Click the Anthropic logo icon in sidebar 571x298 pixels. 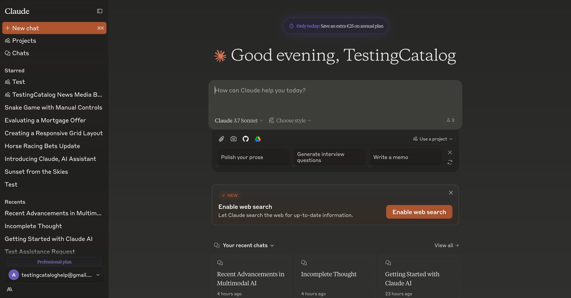pyautogui.click(x=9, y=289)
